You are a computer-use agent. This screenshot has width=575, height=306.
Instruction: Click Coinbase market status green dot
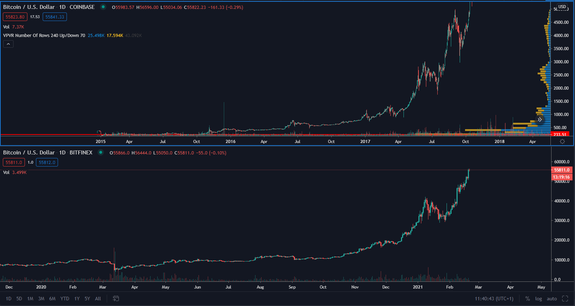[103, 7]
